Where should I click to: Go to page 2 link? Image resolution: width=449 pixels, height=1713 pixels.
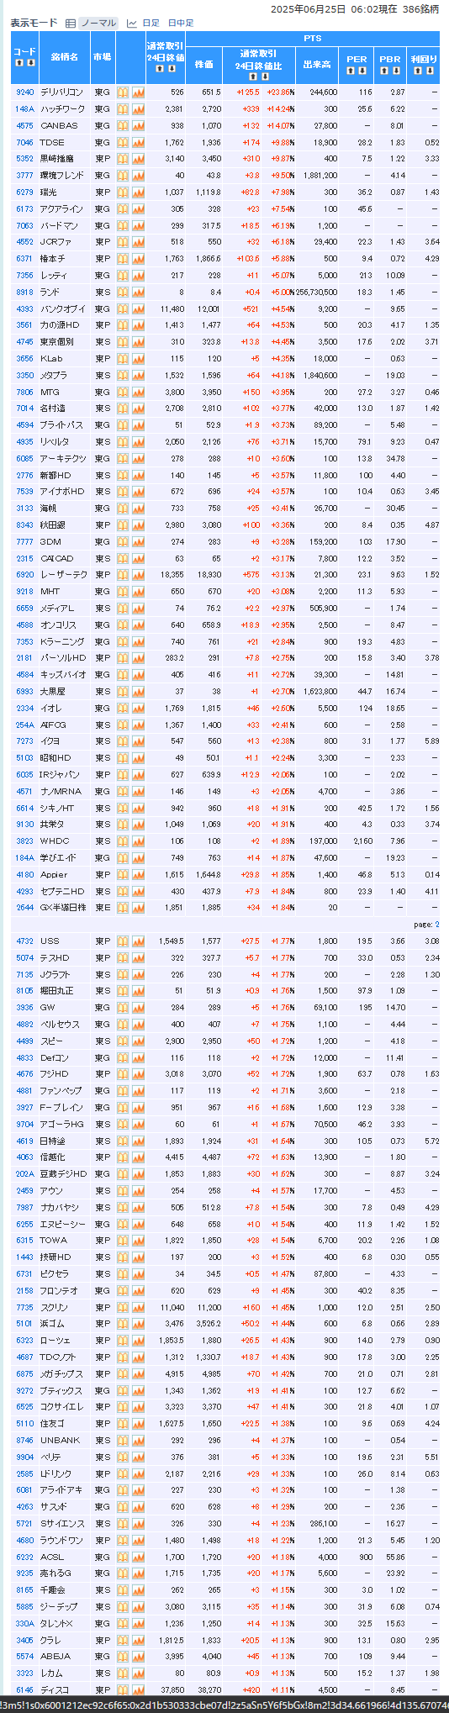(x=437, y=924)
